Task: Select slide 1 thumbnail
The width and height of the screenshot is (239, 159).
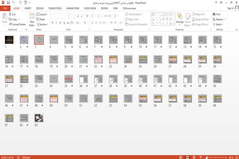Action: tap(9, 40)
